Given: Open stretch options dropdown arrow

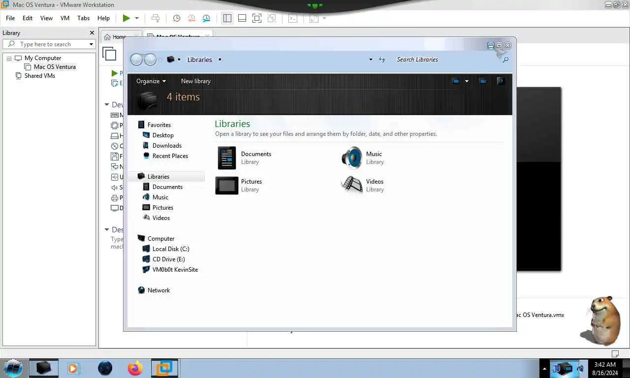Looking at the screenshot, I should 324,18.
